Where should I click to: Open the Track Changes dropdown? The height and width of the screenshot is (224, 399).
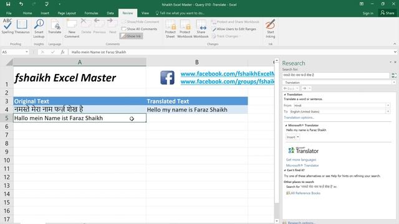coord(226,36)
